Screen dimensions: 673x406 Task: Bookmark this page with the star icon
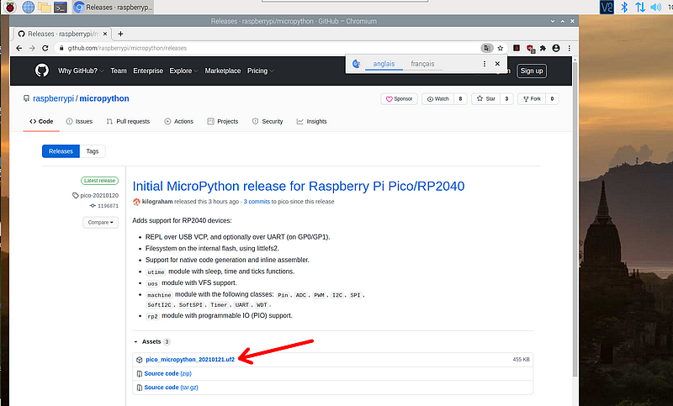click(500, 48)
